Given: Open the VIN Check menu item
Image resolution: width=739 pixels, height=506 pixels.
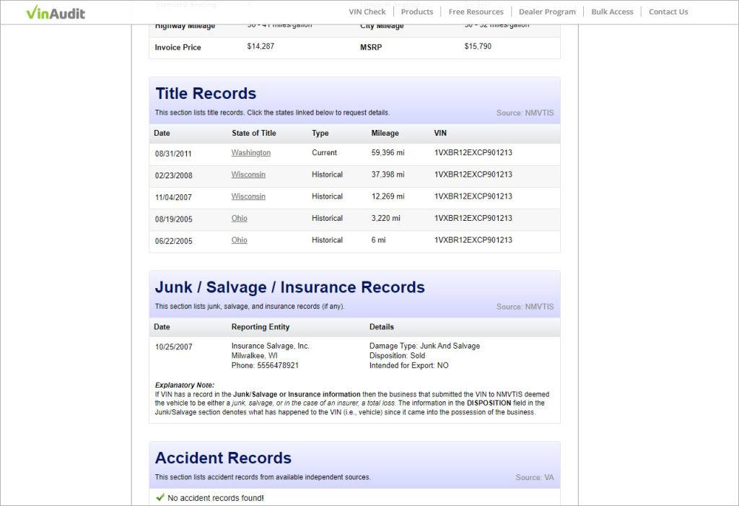Looking at the screenshot, I should 367,12.
